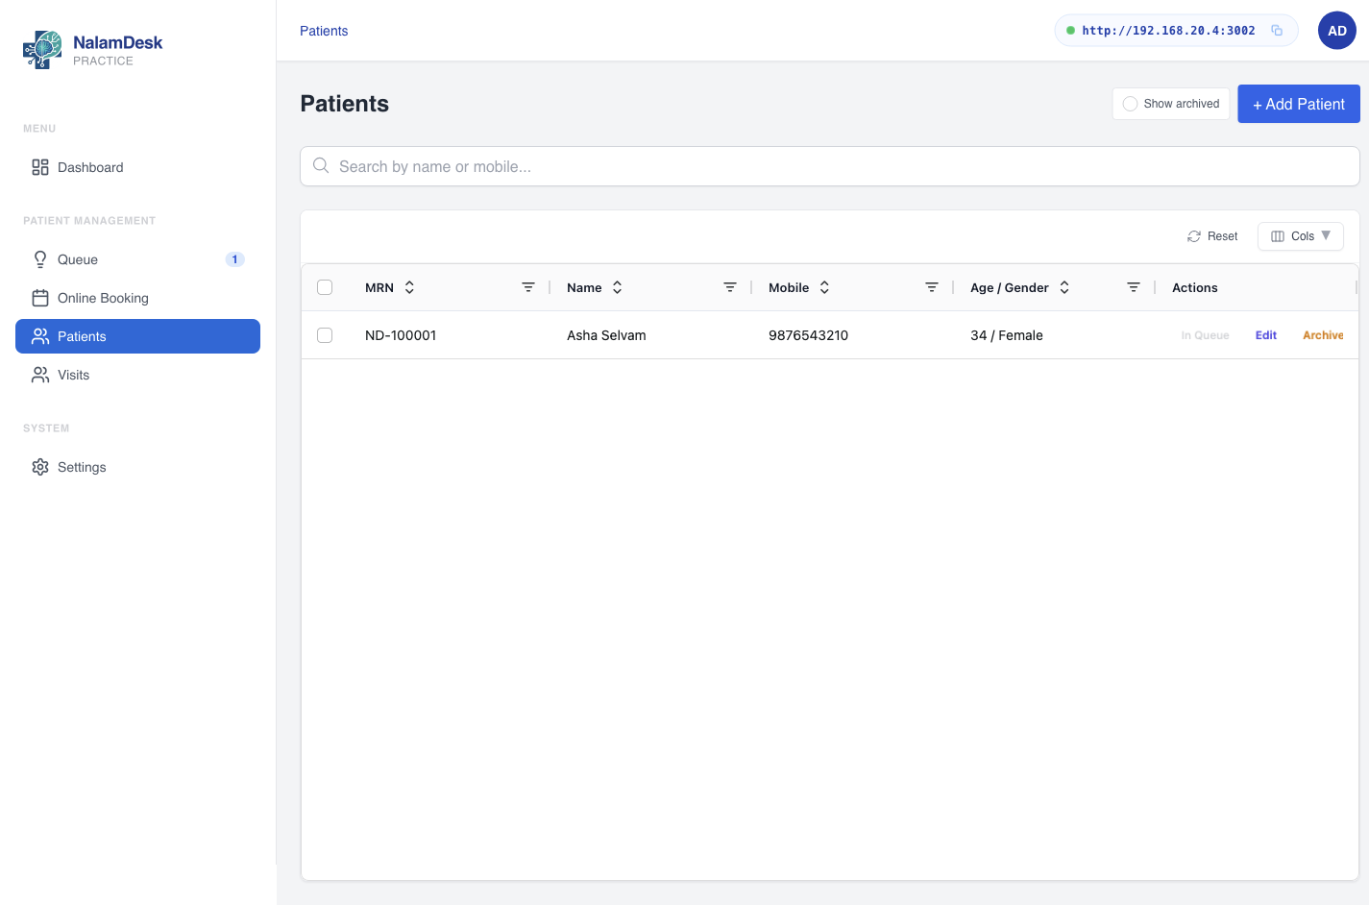The height and width of the screenshot is (905, 1369).
Task: Open Dashboard from the sidebar
Action: click(137, 167)
